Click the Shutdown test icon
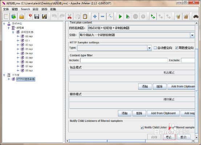 coord(143,17)
